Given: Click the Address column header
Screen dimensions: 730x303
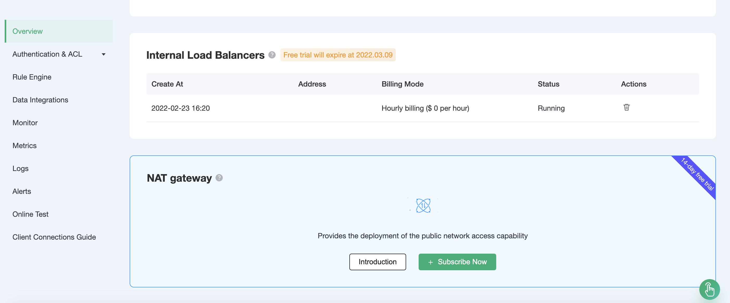Looking at the screenshot, I should [312, 84].
